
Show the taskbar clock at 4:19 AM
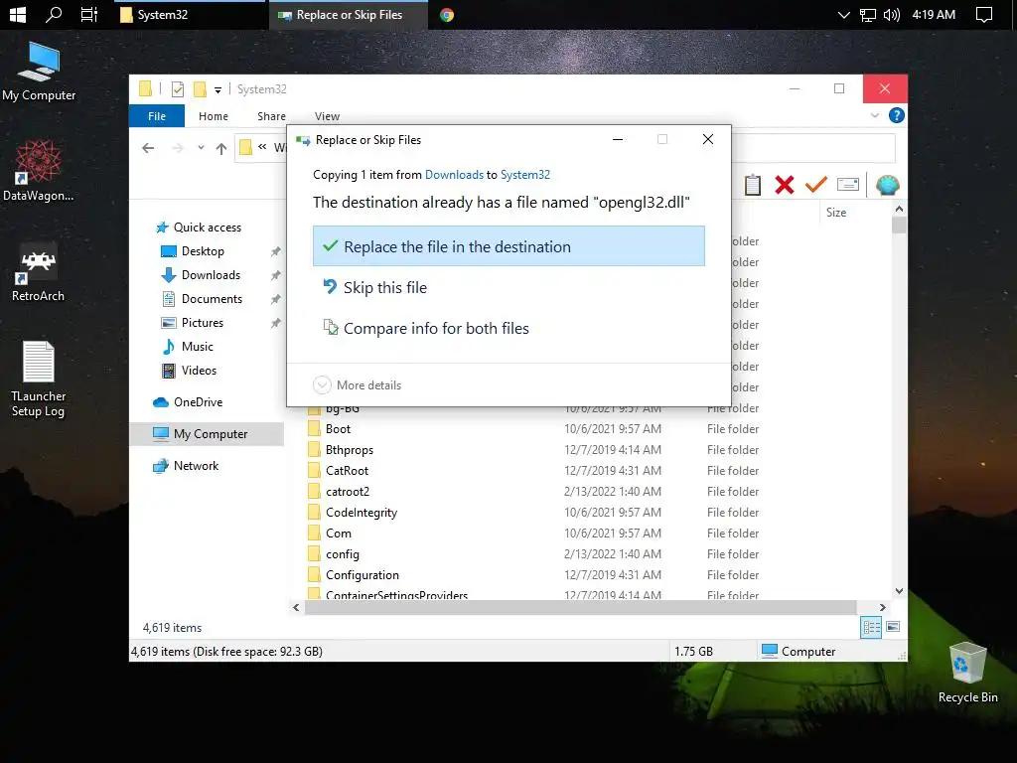934,14
